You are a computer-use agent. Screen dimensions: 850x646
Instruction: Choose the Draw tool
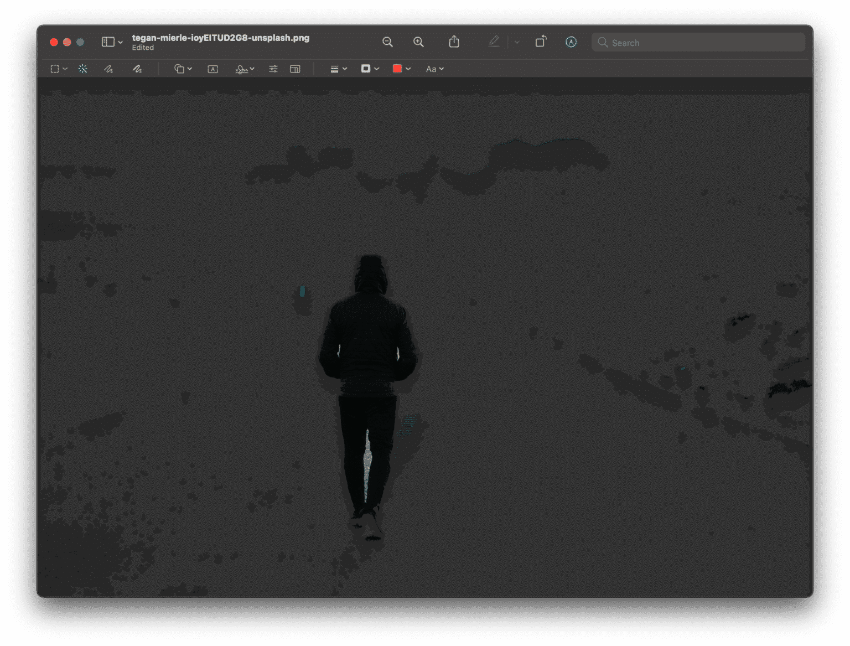(x=137, y=69)
